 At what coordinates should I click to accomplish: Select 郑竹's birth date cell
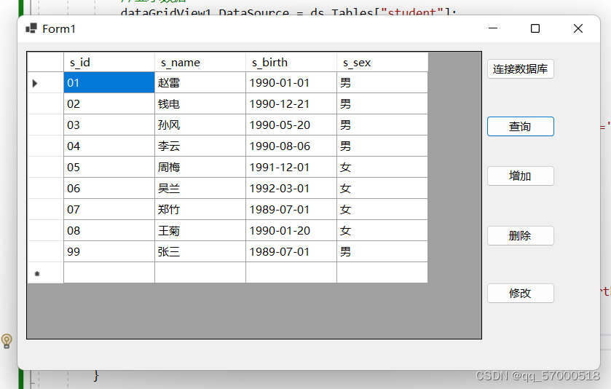291,209
